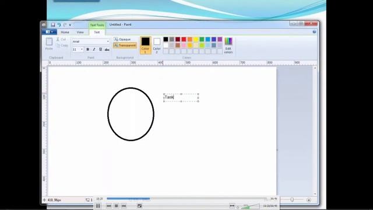
Task: Open the Customize Quick Access Toolbar arrow
Action: [70, 25]
